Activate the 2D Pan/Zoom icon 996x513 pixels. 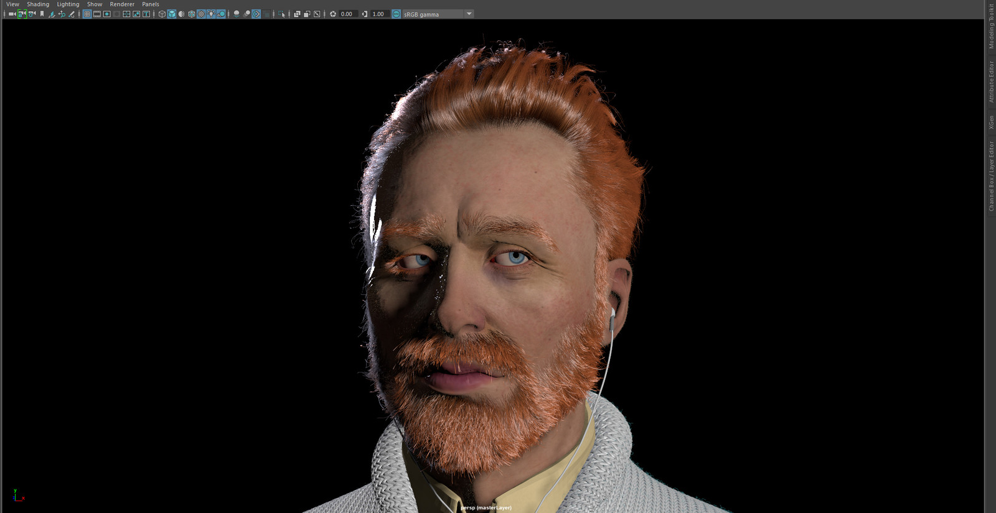pyautogui.click(x=62, y=14)
